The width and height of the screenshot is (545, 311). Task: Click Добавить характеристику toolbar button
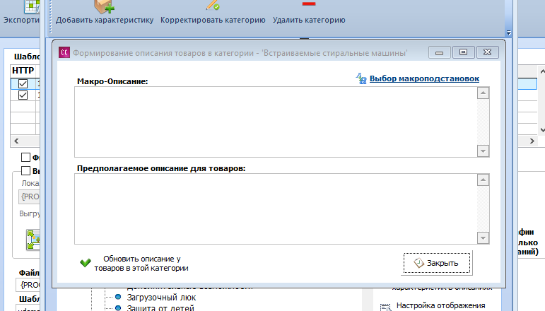[x=105, y=13]
